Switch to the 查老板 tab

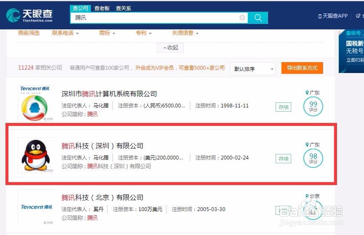tap(102, 8)
